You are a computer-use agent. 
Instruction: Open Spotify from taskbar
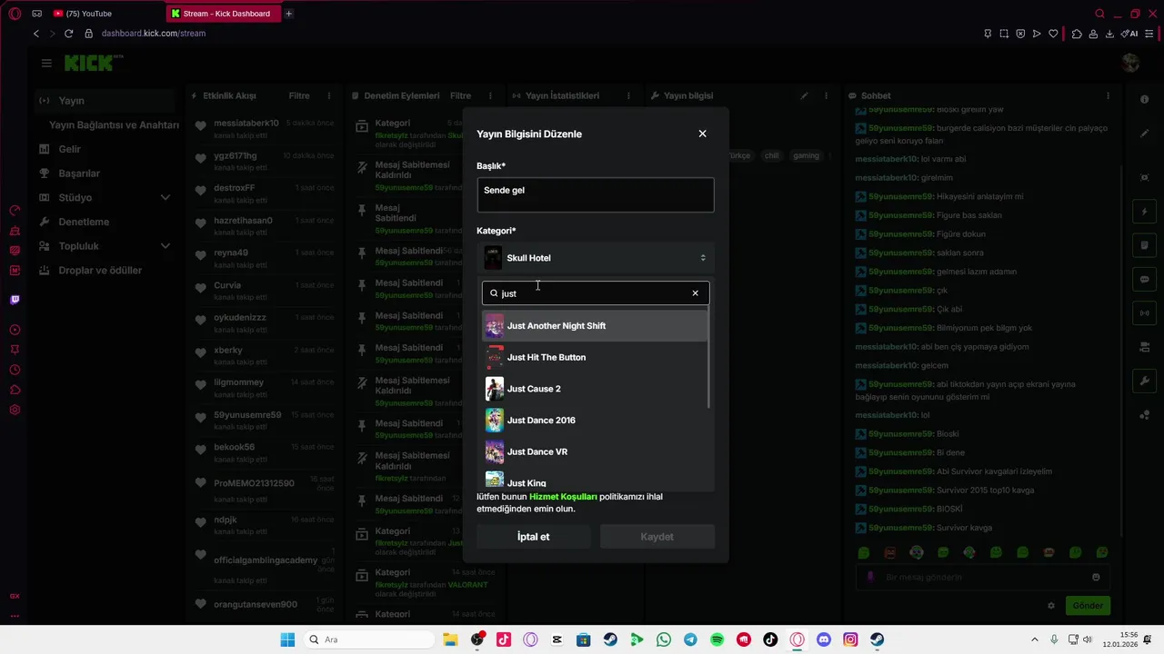coord(717,639)
